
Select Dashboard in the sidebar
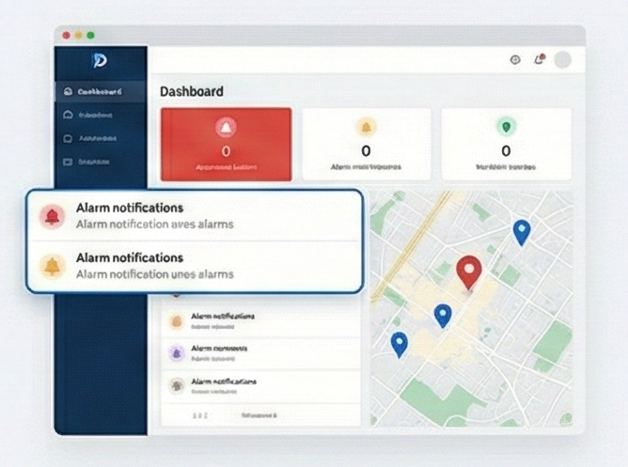coord(100,92)
